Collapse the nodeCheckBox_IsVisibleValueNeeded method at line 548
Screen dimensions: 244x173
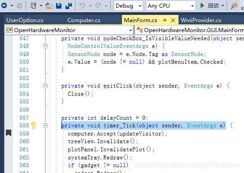click(x=45, y=46)
